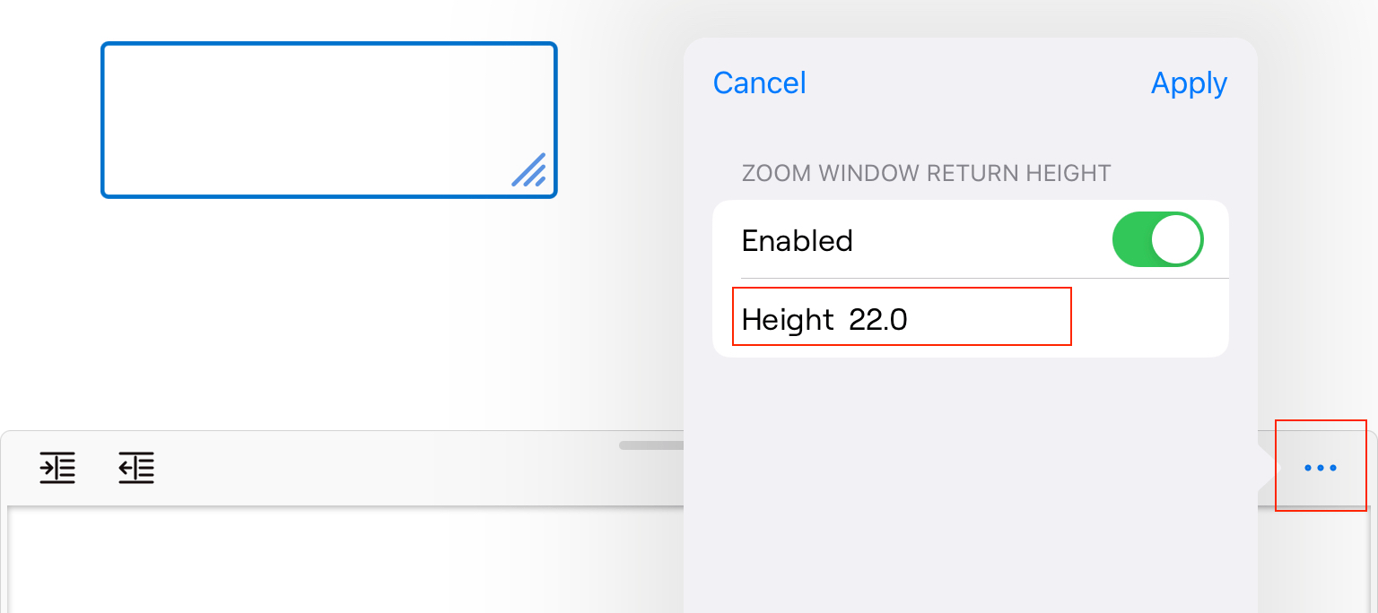
Task: Turn on the zoom window return height setting
Action: 1157,239
